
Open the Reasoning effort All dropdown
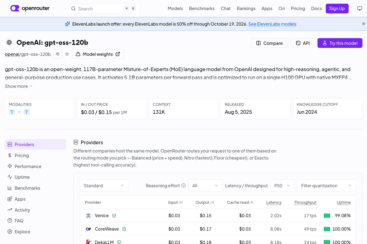point(205,185)
